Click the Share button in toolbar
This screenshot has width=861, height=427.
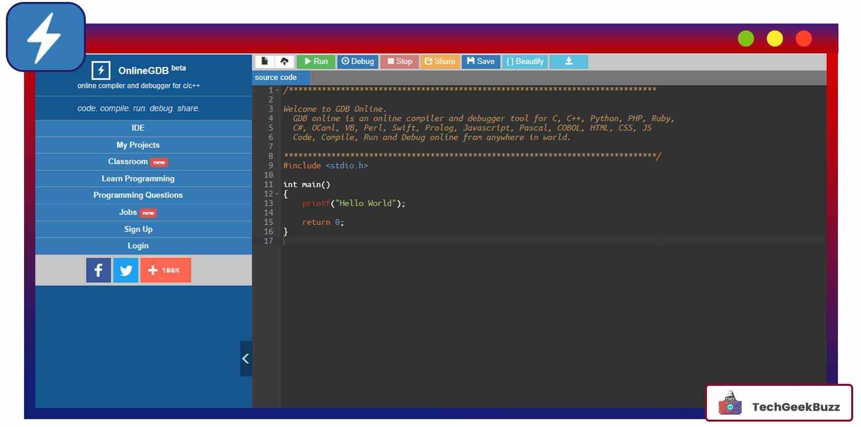click(x=440, y=61)
